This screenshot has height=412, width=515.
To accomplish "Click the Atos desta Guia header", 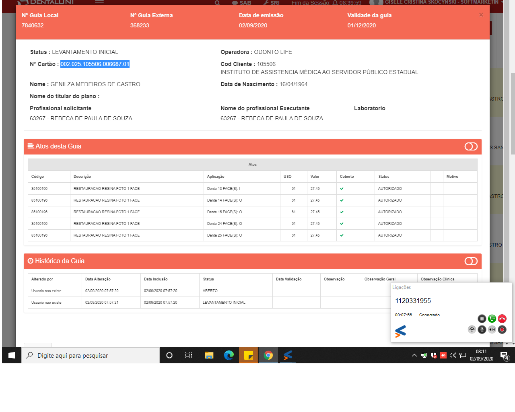I will coord(58,146).
